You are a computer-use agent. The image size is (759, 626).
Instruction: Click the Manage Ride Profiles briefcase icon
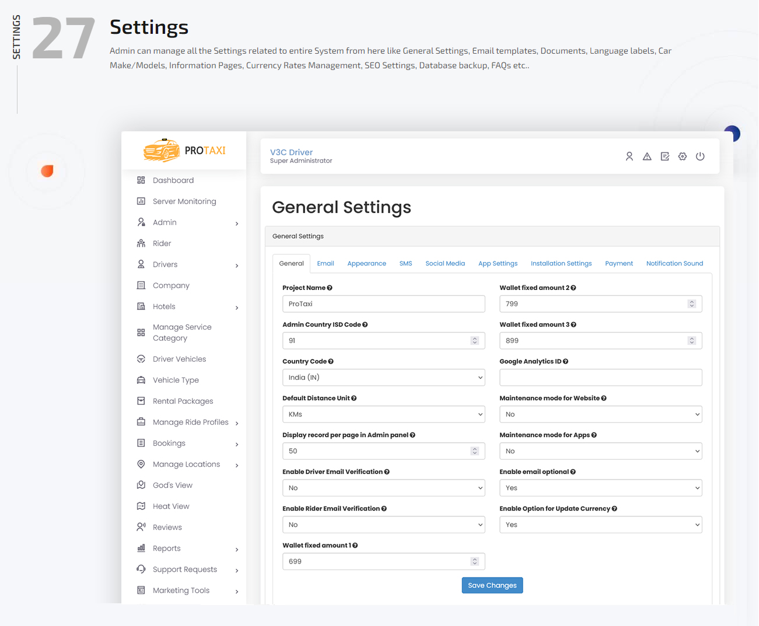(141, 422)
